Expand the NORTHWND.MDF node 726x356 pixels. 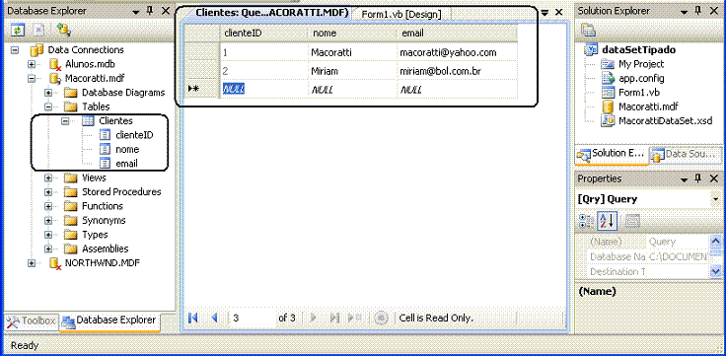pyautogui.click(x=32, y=263)
